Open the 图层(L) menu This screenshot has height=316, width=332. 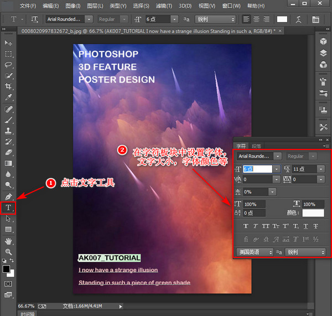click(x=95, y=6)
